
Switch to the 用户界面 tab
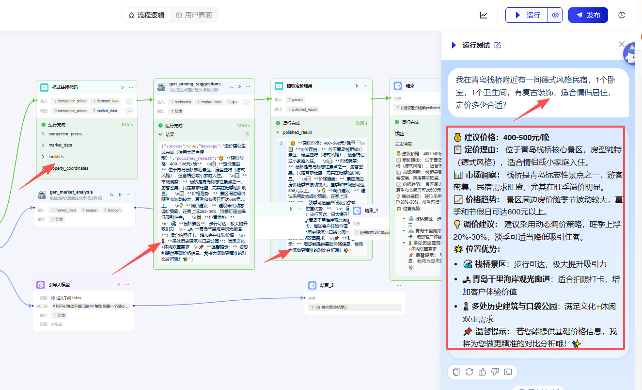pyautogui.click(x=194, y=15)
